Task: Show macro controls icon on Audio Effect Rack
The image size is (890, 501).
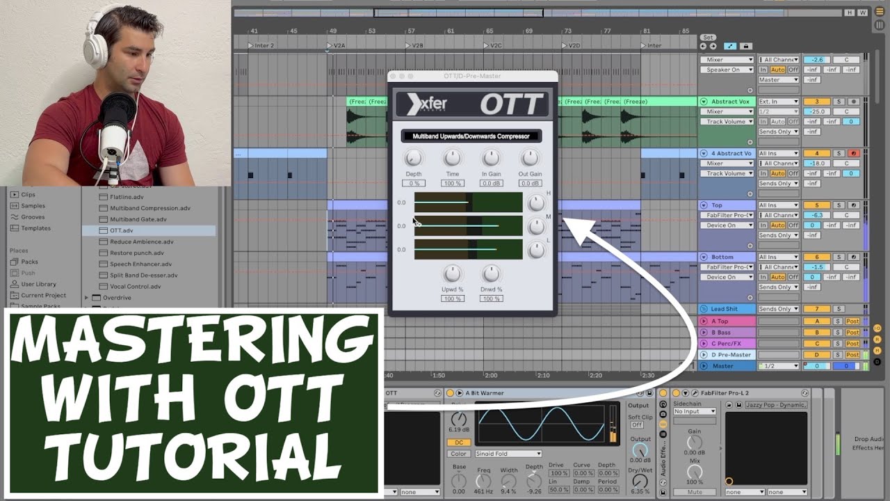Action: click(663, 404)
